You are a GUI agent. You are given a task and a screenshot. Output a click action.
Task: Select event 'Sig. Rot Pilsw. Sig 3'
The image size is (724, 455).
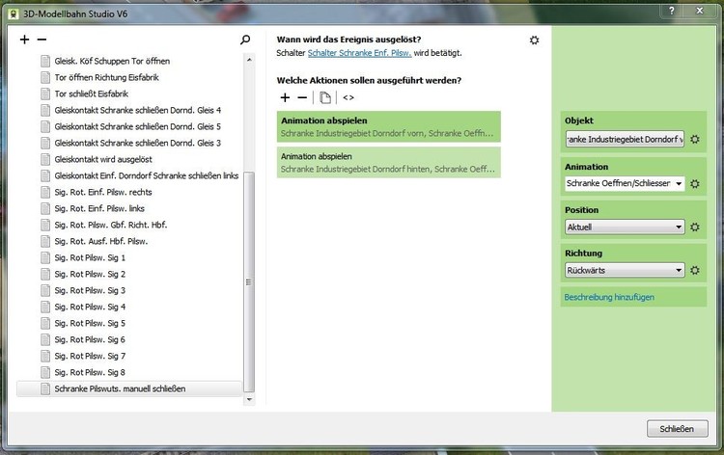pos(90,290)
